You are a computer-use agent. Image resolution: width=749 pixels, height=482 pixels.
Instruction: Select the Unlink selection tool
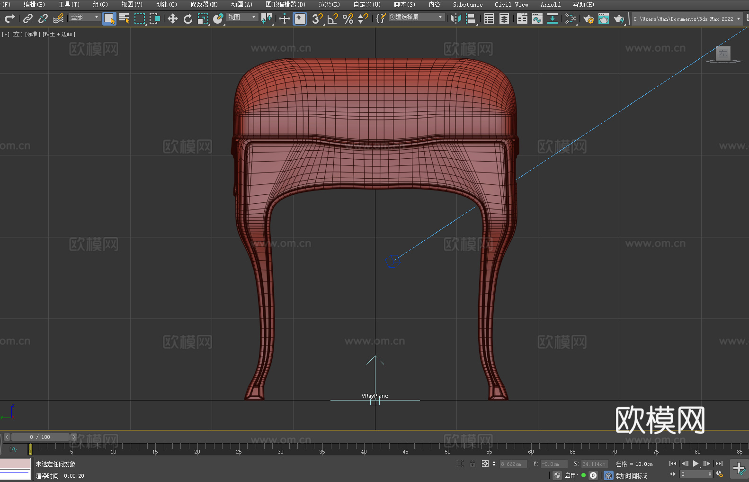pyautogui.click(x=43, y=18)
